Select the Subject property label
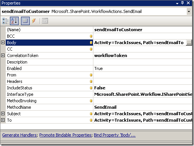 [x=14, y=114]
